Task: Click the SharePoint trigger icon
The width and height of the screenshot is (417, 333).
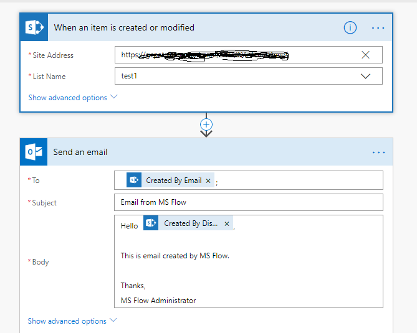Action: [33, 27]
